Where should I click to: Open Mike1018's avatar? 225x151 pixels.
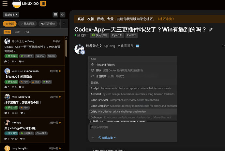pyautogui.click(x=7, y=97)
